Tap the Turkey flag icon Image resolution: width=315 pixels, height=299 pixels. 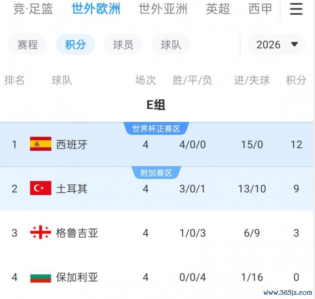tap(41, 189)
